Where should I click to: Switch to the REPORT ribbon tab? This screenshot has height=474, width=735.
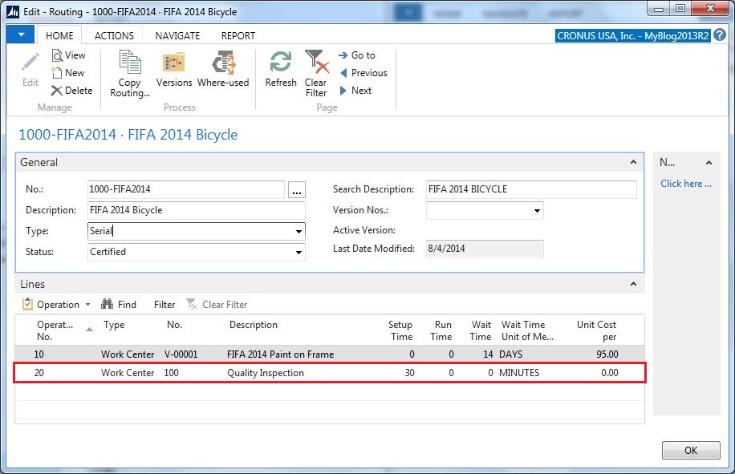(x=238, y=35)
